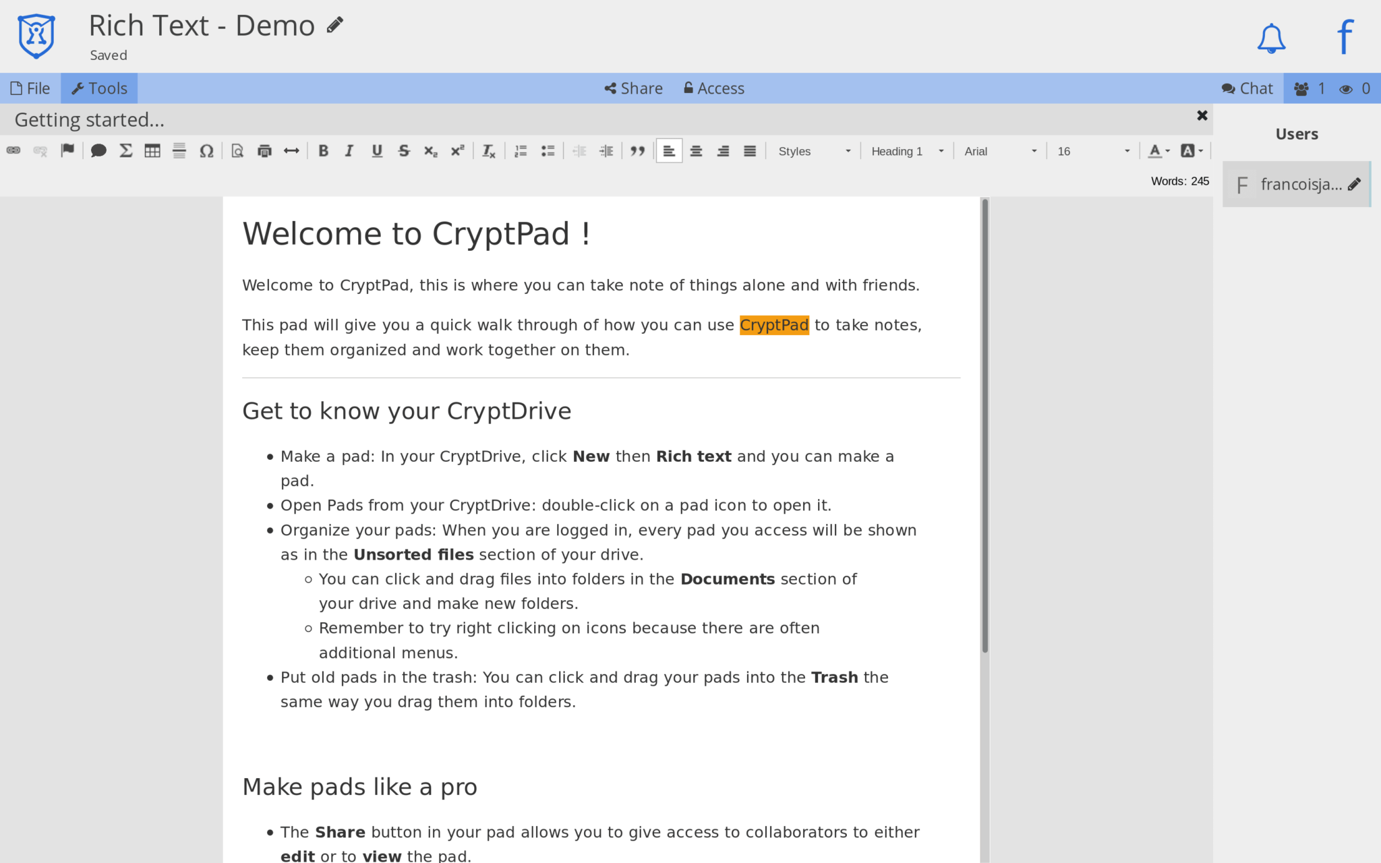Open the File menu
This screenshot has height=863, width=1381.
[x=30, y=88]
